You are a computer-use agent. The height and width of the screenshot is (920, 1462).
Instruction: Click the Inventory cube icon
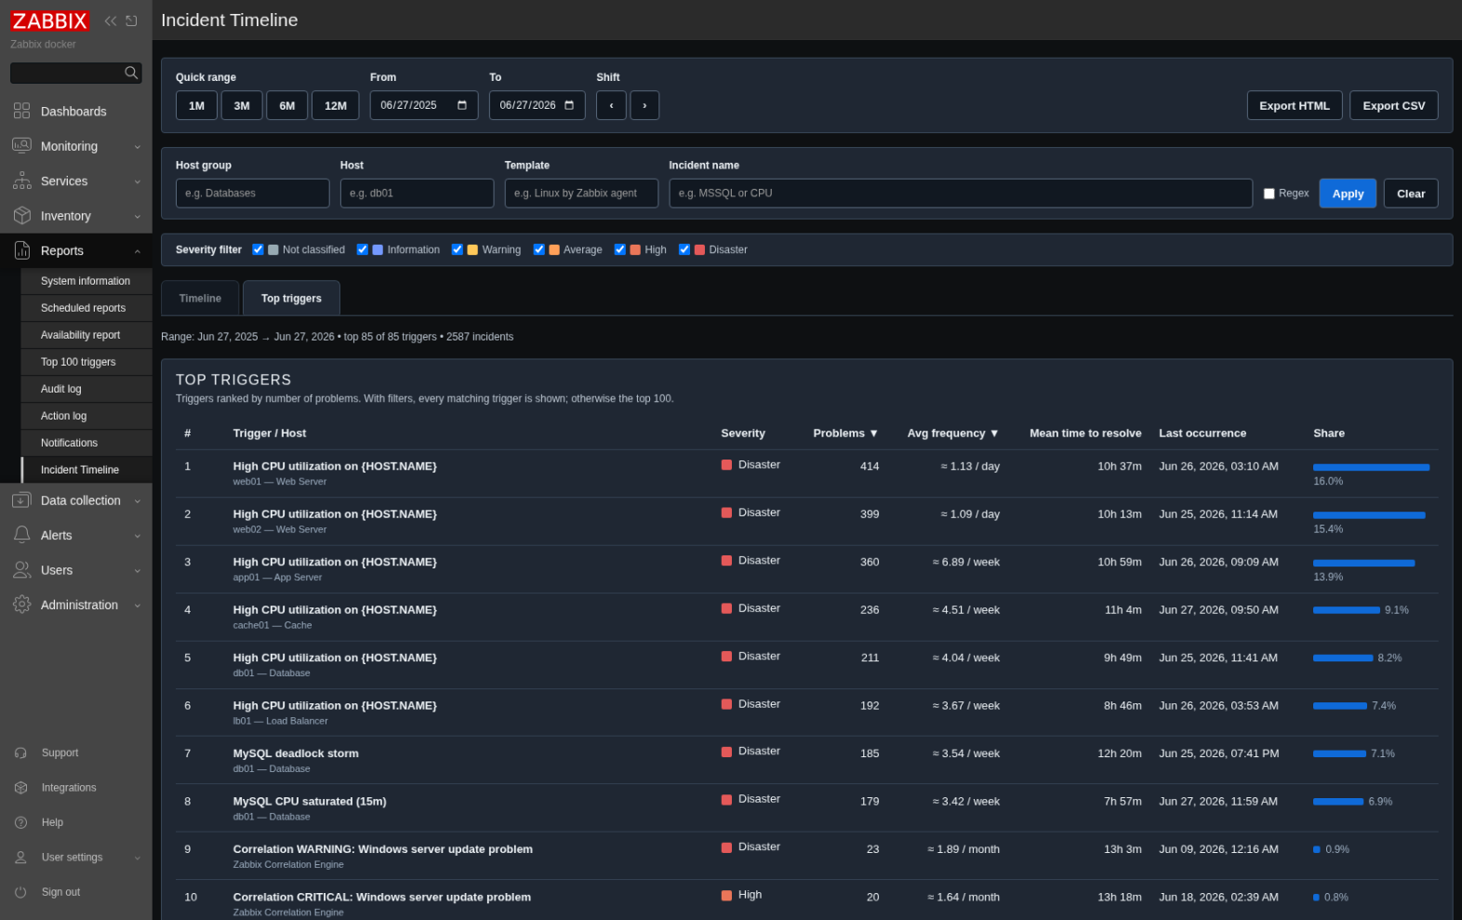21,216
